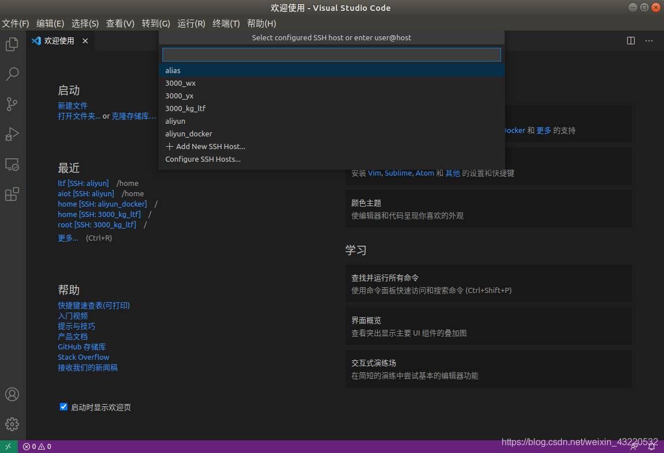Click the 更多... recent link
This screenshot has width=664, height=453.
(x=68, y=238)
